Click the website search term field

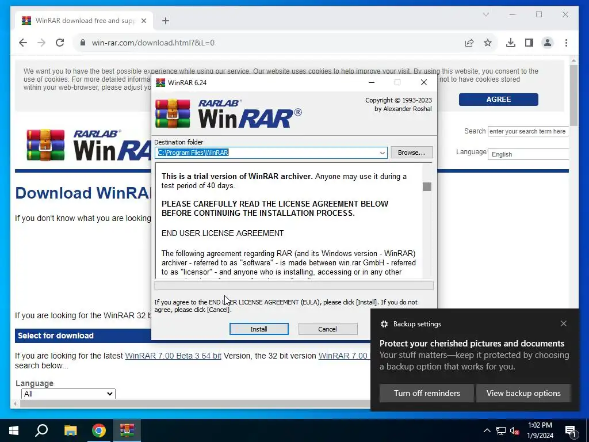click(x=528, y=131)
